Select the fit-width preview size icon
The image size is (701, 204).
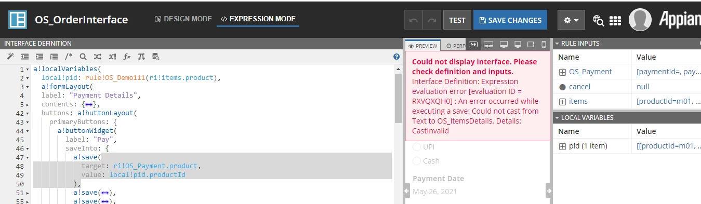pyautogui.click(x=473, y=45)
